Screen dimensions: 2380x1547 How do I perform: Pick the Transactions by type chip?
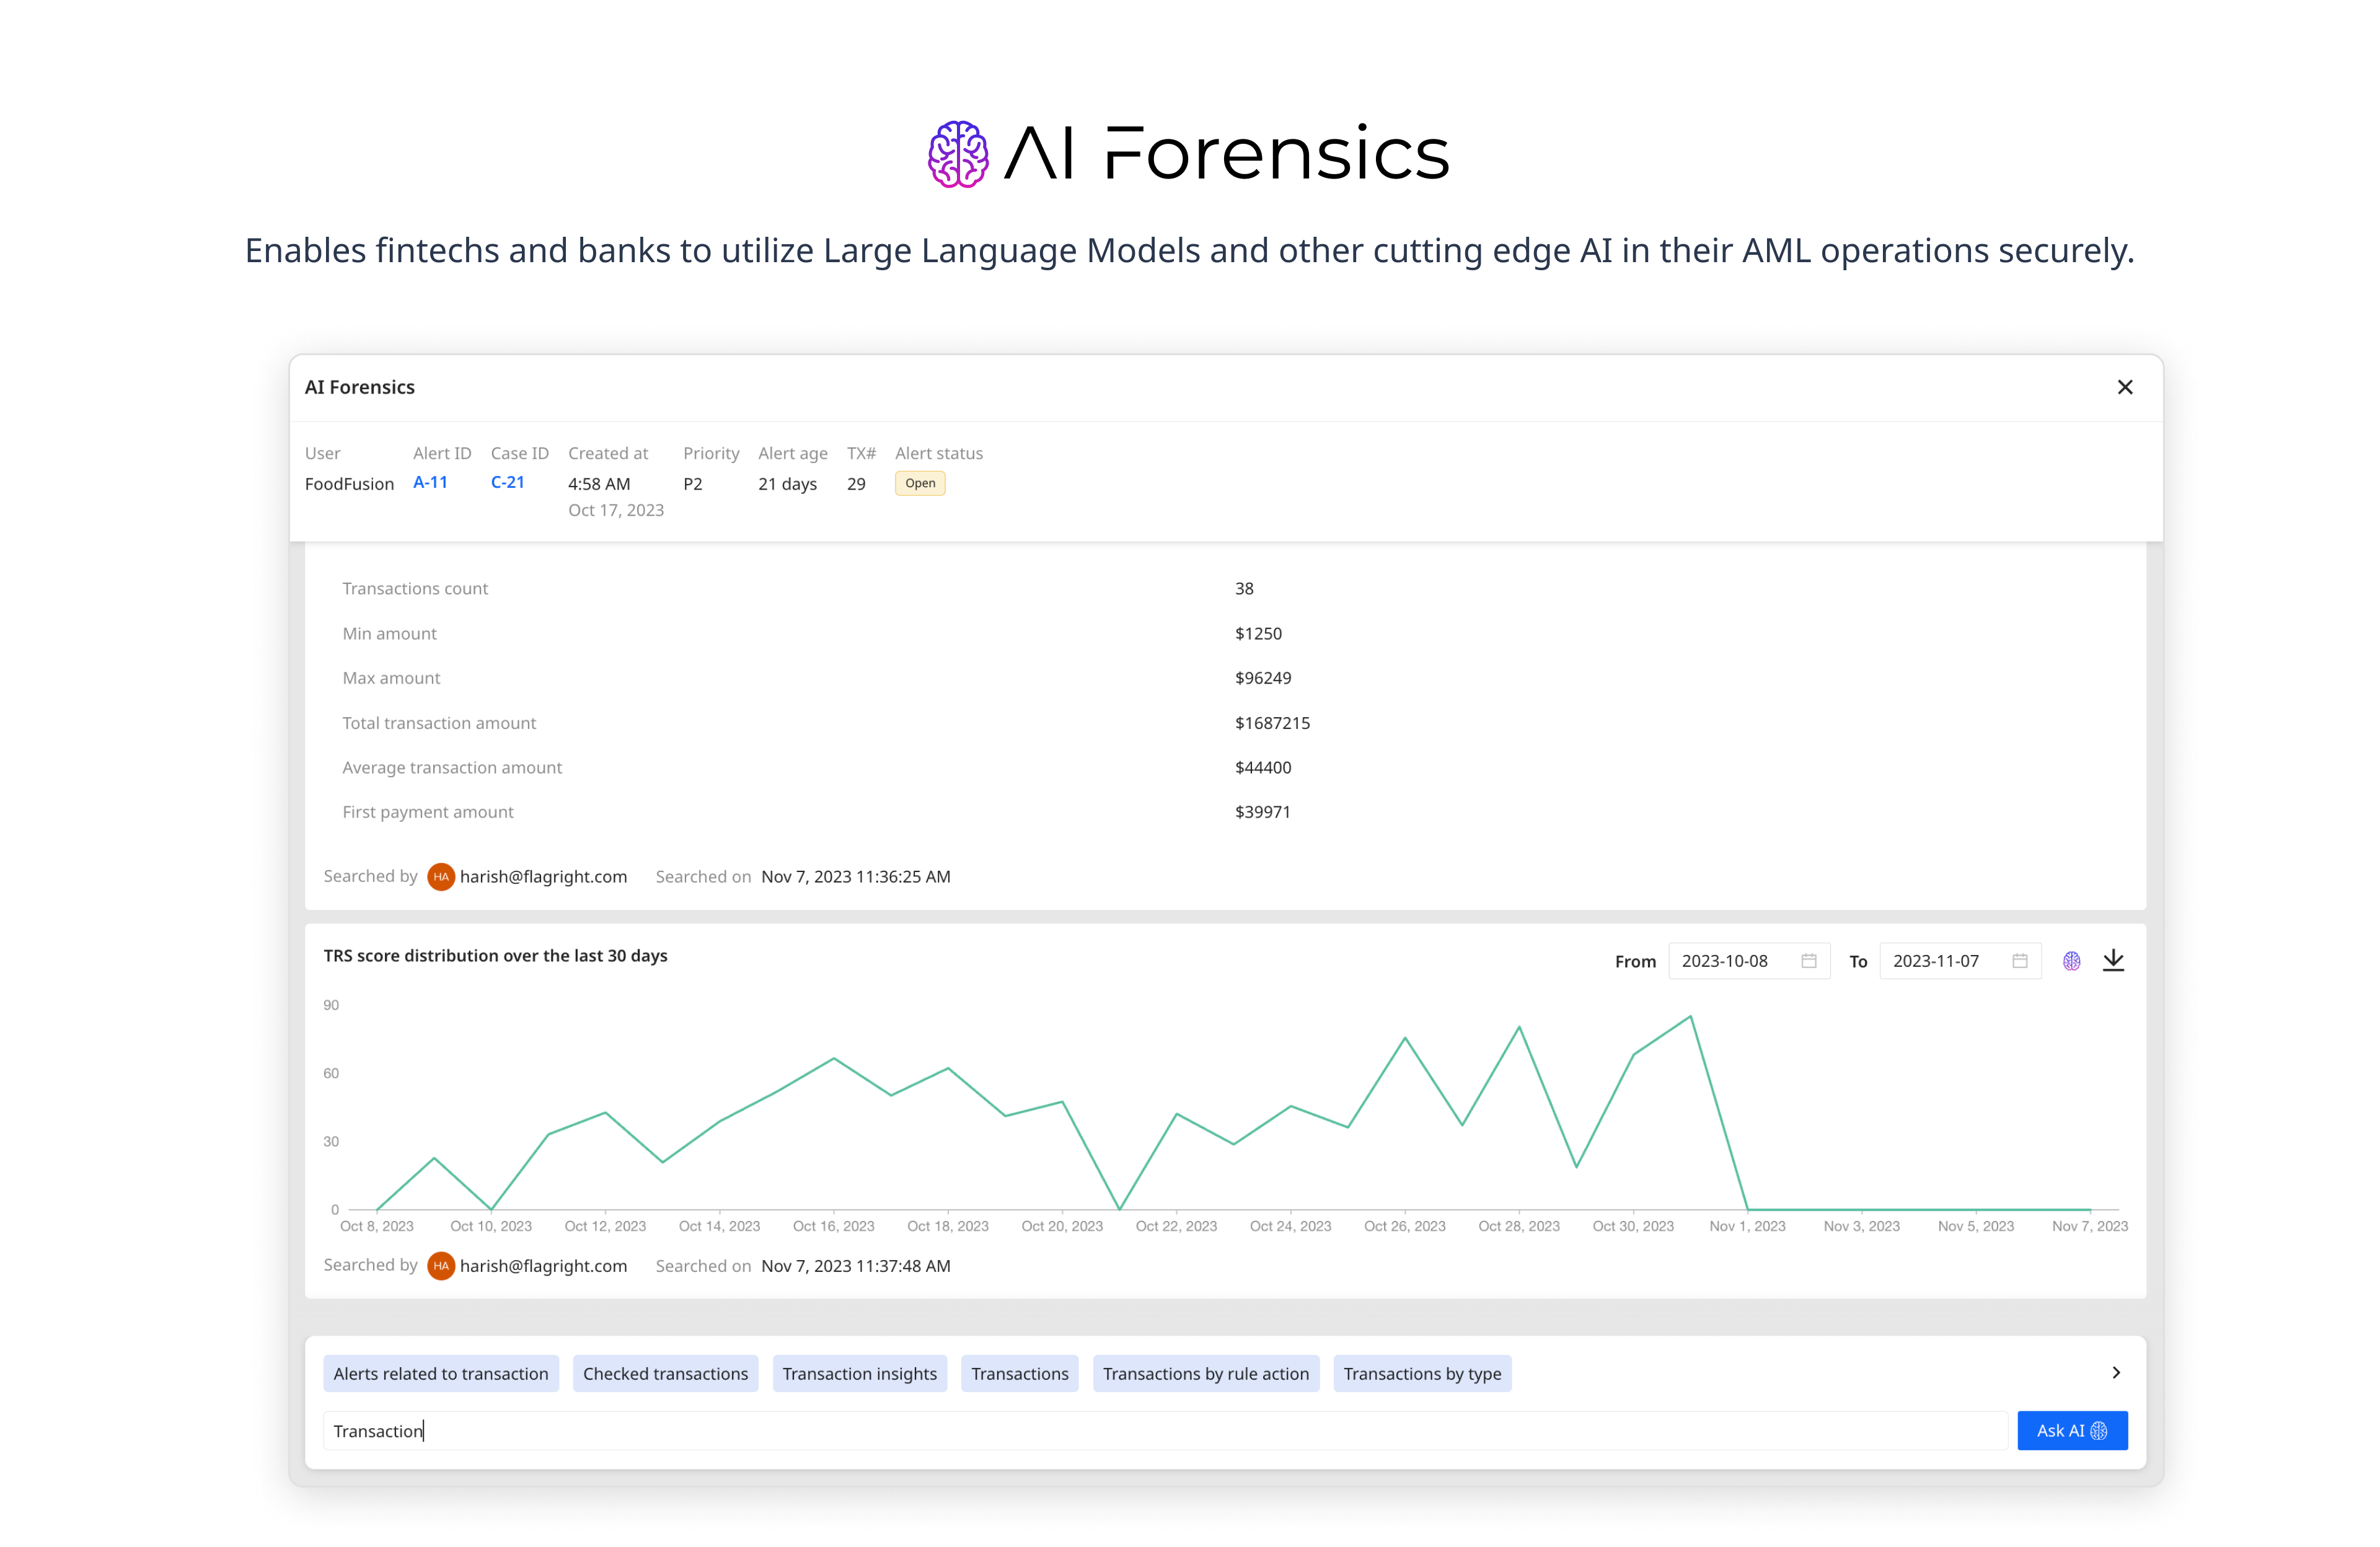(x=1422, y=1374)
